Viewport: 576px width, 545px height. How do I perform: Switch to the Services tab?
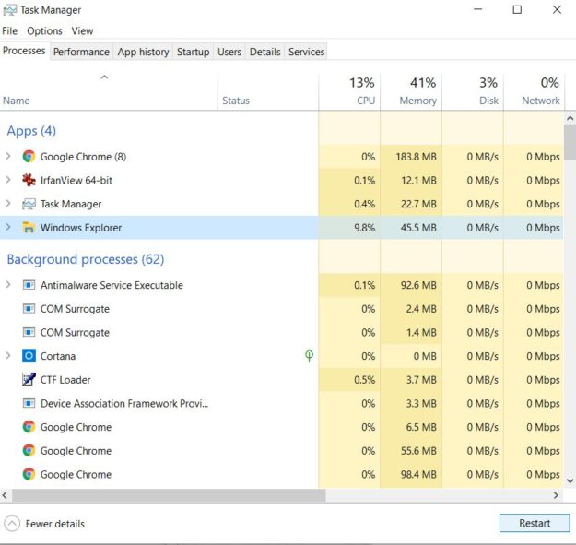(306, 52)
